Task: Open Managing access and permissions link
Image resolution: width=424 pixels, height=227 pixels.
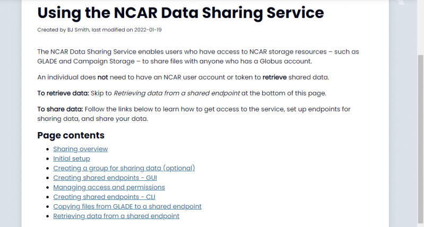Action: pyautogui.click(x=109, y=187)
